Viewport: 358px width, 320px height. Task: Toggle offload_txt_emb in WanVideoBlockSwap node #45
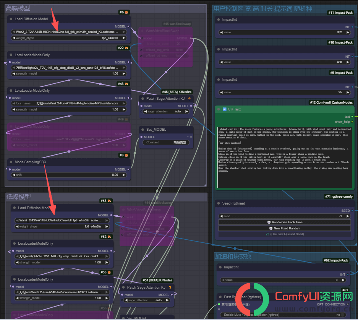click(x=165, y=55)
